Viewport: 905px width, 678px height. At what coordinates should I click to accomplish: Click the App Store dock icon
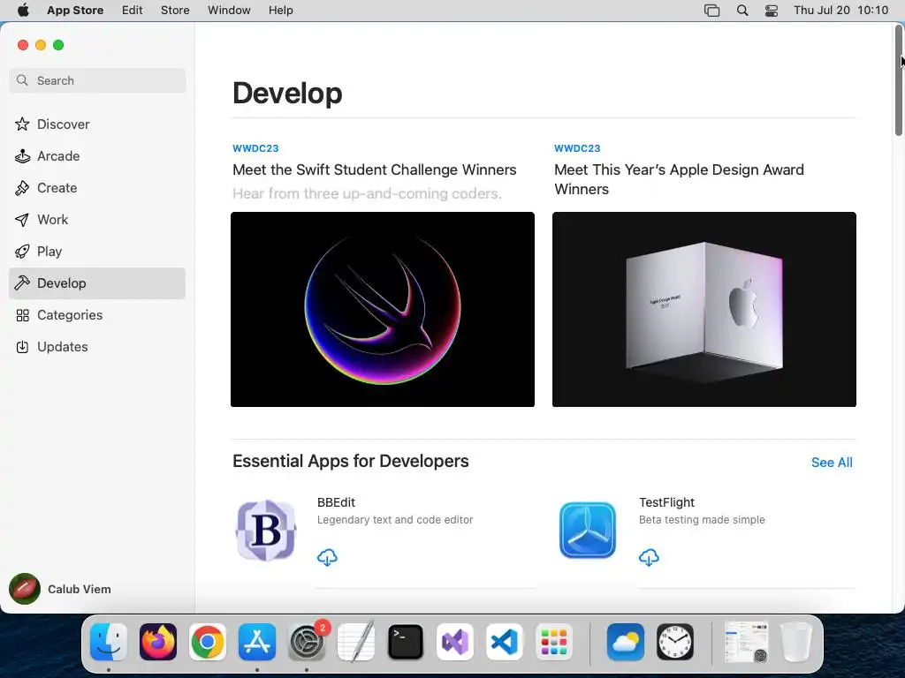click(x=257, y=642)
